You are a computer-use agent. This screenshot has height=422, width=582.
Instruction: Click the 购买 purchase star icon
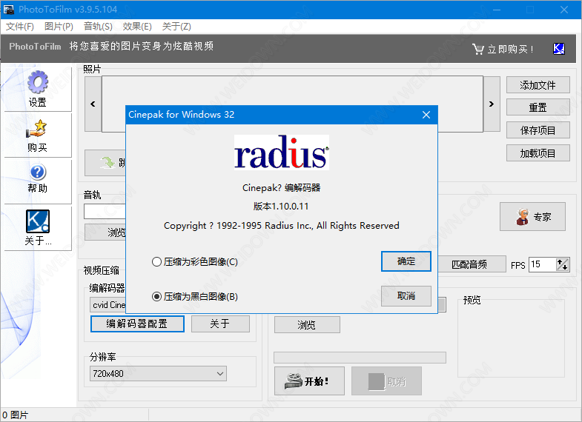[x=36, y=128]
